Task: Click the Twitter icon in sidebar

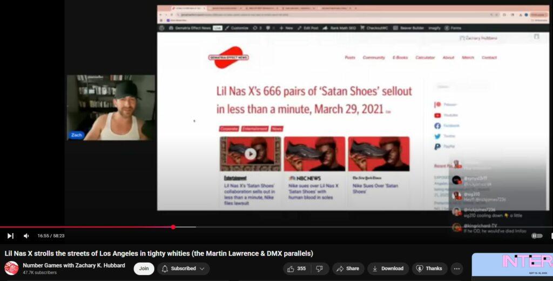Action: (x=437, y=136)
